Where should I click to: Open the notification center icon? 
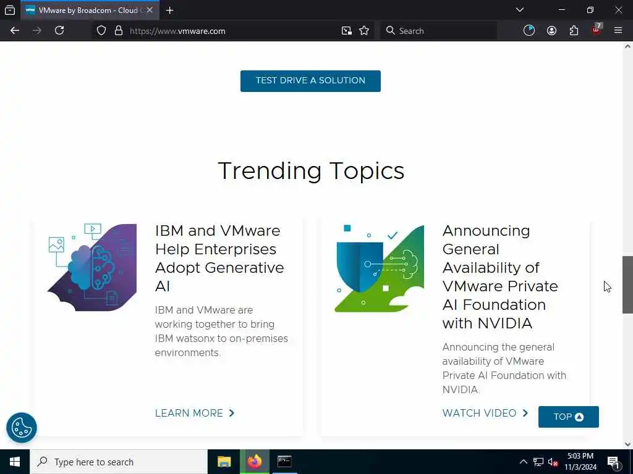(x=613, y=462)
